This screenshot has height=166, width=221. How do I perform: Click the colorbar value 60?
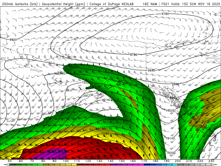pos(21,161)
